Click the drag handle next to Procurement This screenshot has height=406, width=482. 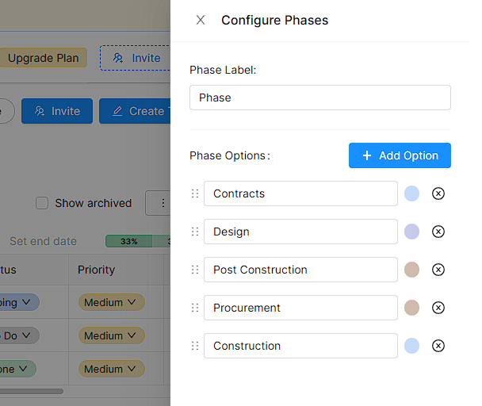(x=195, y=308)
